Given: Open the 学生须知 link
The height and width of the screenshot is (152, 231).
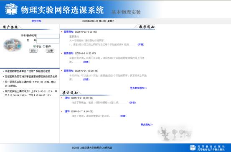Looking at the screenshot, I should [x=36, y=21].
